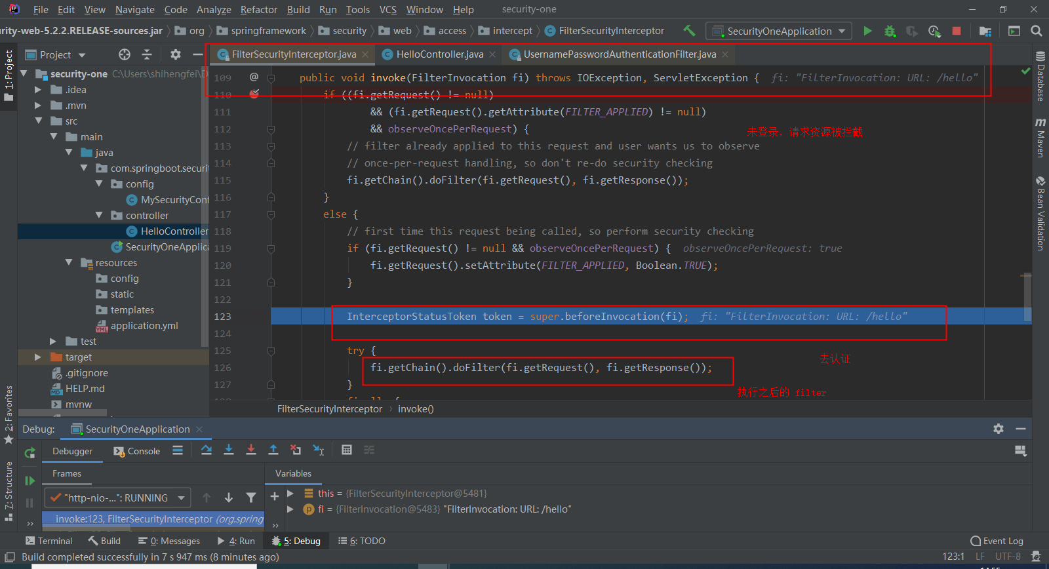Toggle the breakpoint on line 110

coord(254,94)
